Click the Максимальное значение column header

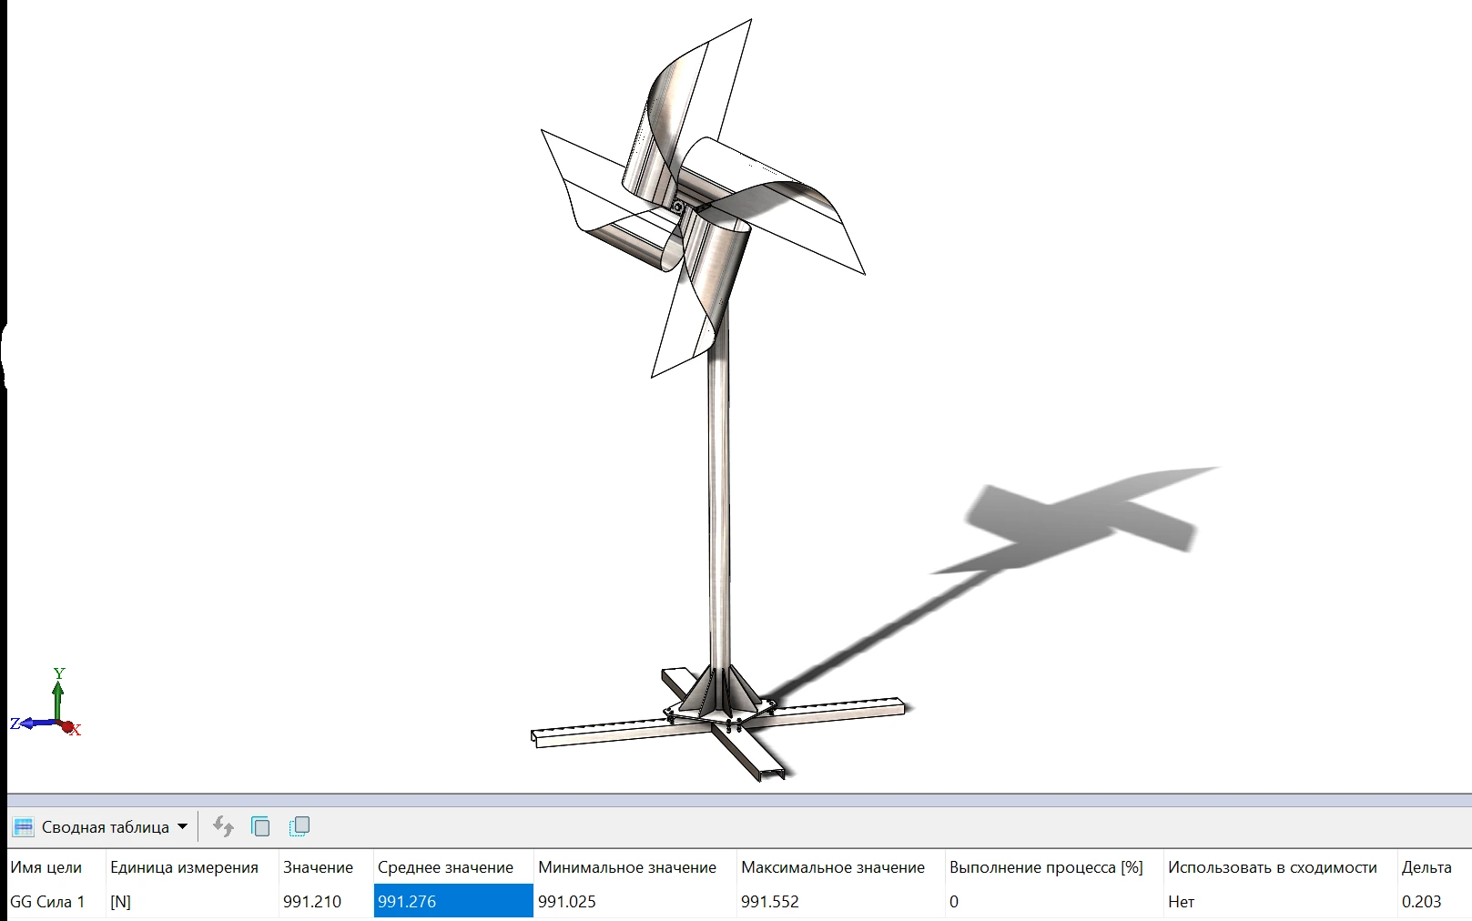(833, 867)
